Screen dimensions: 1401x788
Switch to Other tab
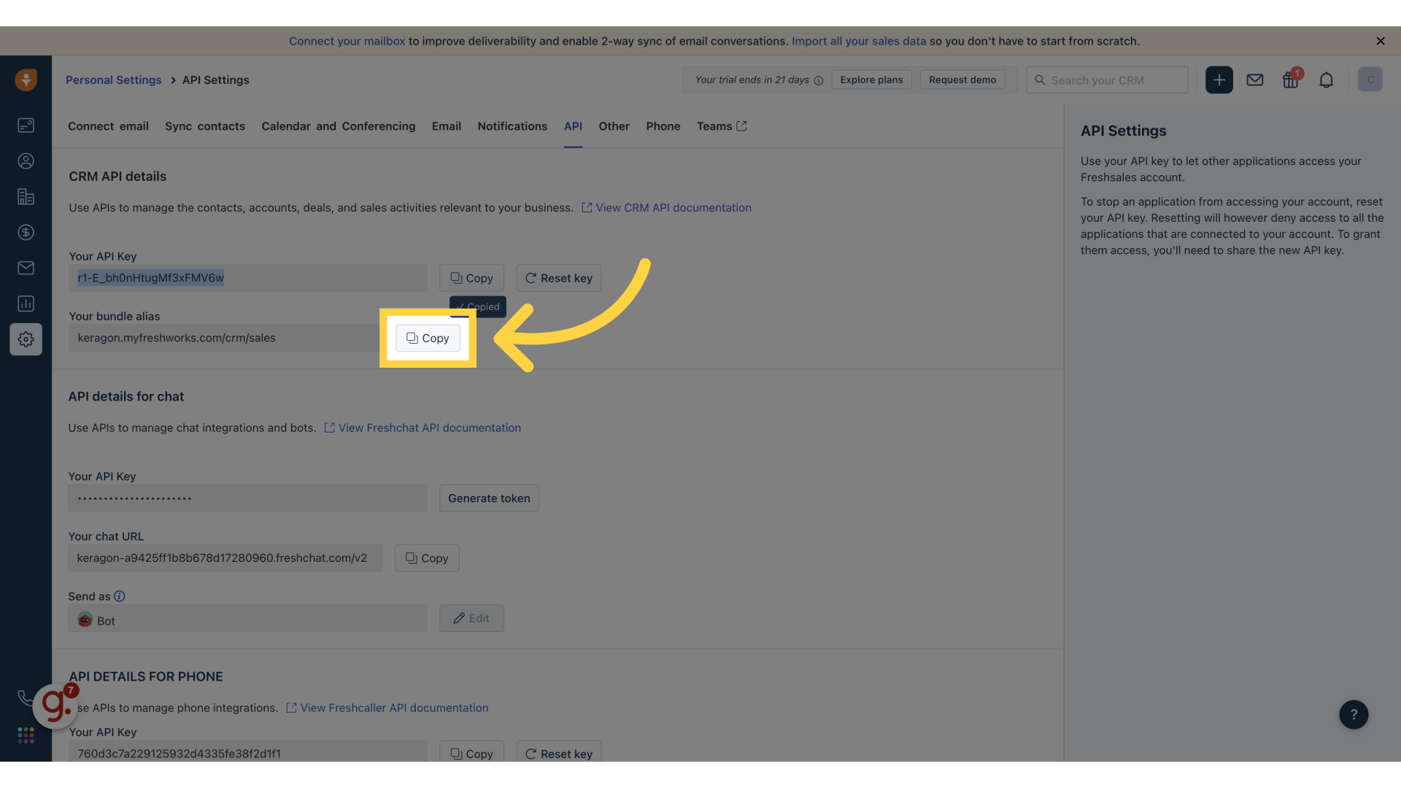[x=614, y=126]
